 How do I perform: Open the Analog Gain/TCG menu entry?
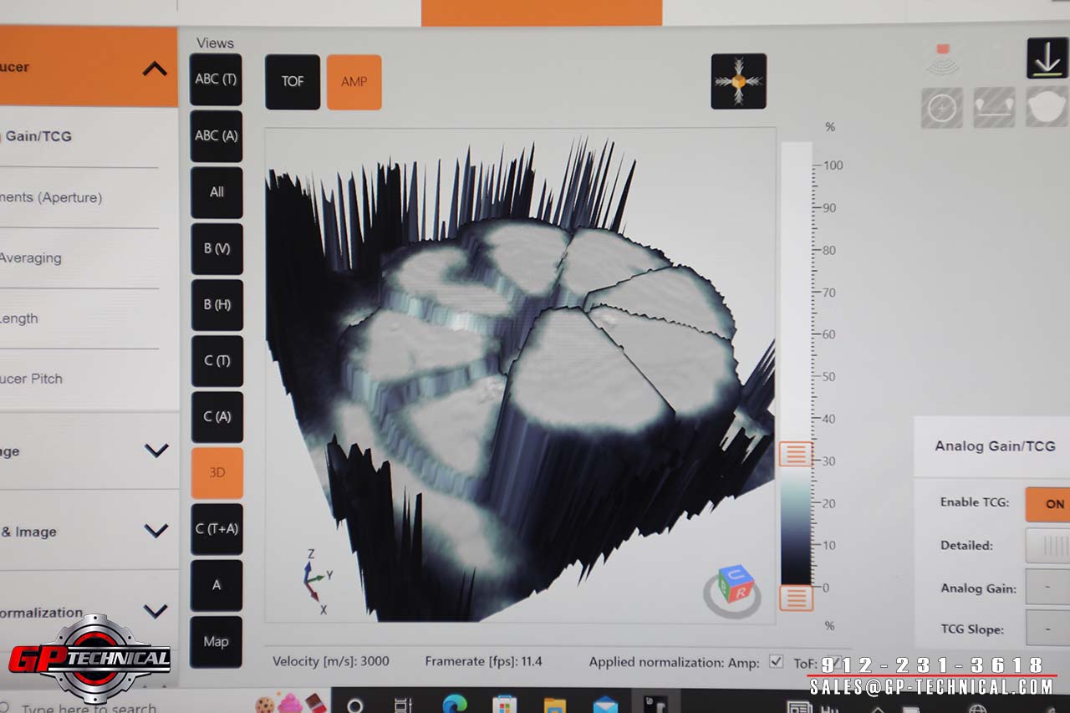coord(38,136)
